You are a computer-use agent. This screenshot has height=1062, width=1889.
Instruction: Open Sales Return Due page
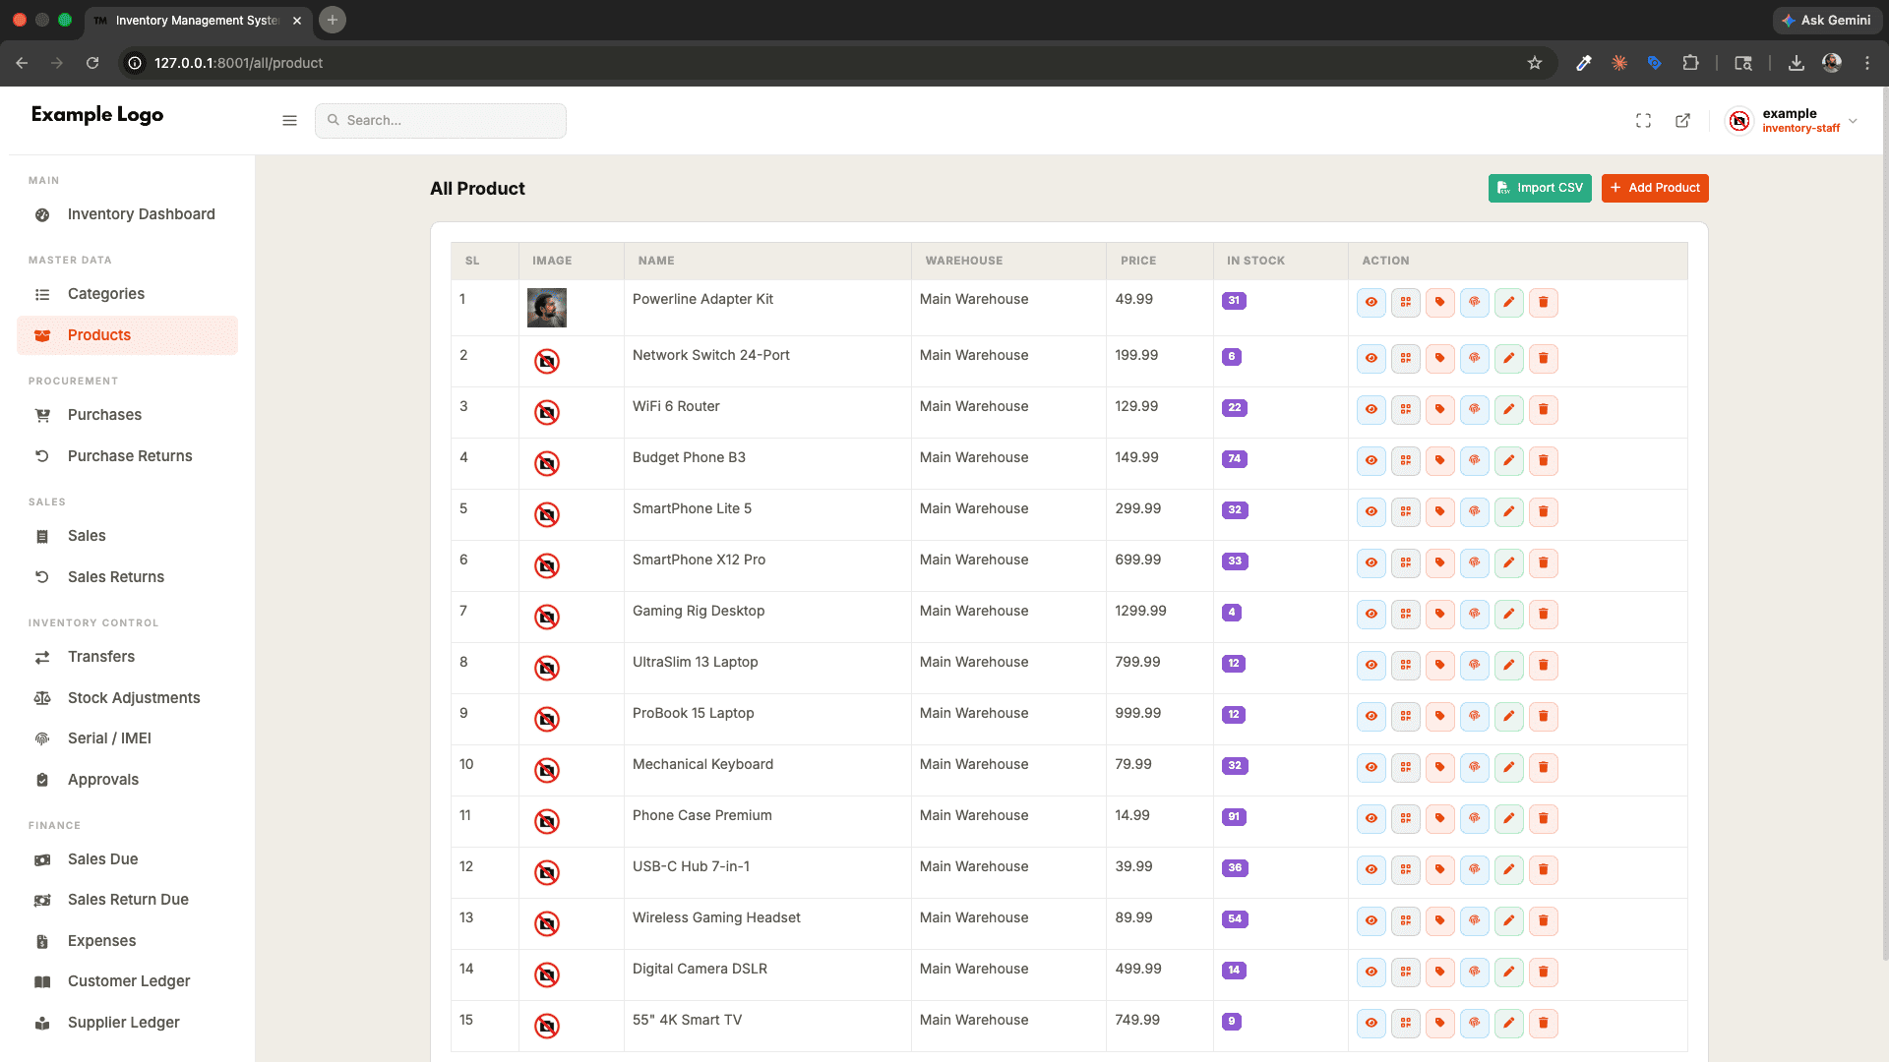click(x=127, y=900)
